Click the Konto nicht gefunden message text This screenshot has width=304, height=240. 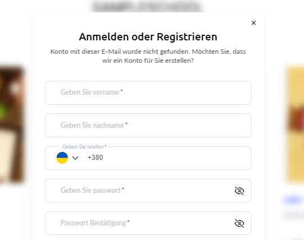[148, 56]
